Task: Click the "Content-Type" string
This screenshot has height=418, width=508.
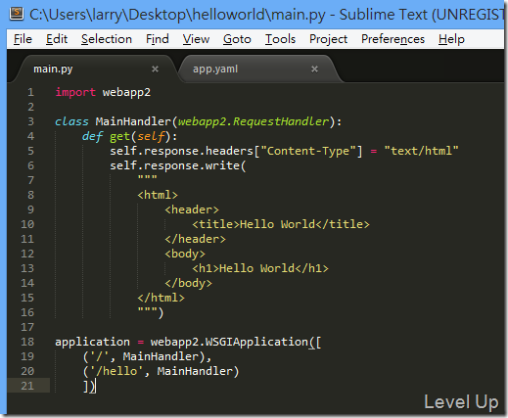Action: click(x=307, y=151)
